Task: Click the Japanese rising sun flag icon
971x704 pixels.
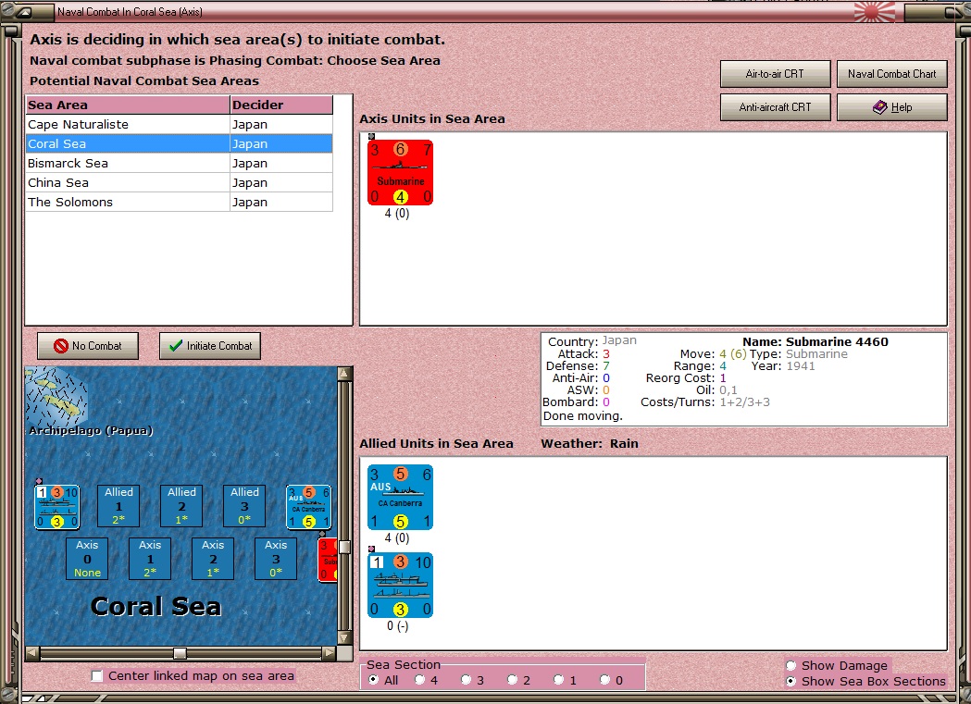Action: click(875, 12)
